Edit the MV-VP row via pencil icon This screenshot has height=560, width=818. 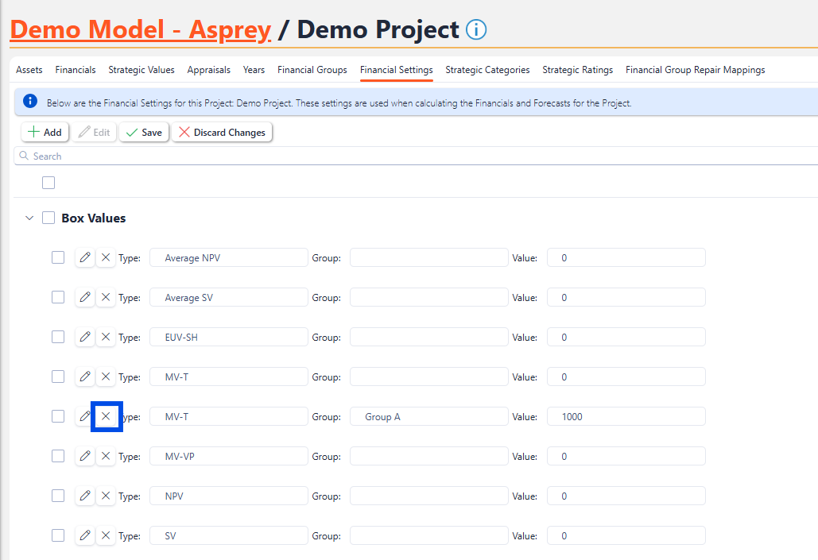pos(84,456)
